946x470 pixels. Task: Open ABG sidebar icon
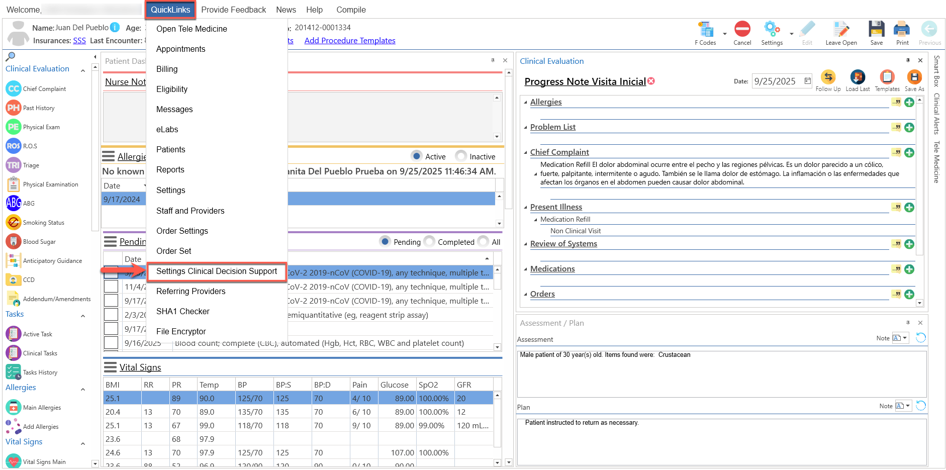(x=14, y=204)
